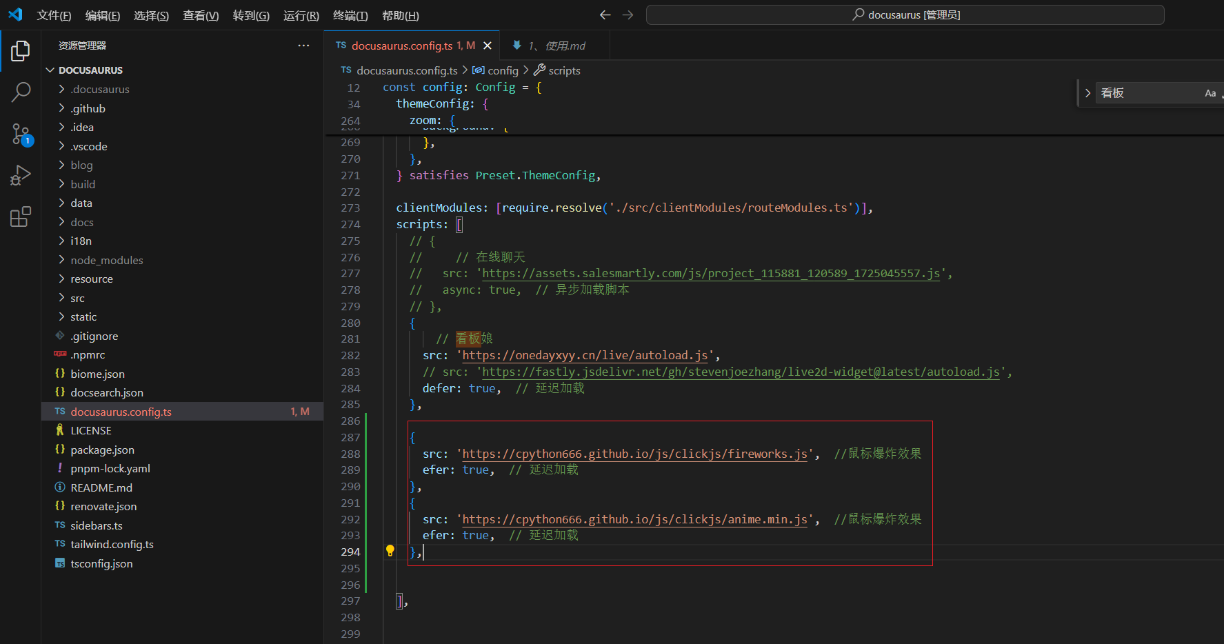Open Source Control view with one pending change

(21, 134)
